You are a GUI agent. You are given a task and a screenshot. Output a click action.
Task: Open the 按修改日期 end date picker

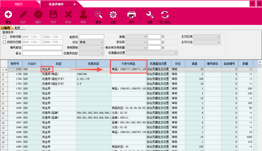[x=60, y=42]
